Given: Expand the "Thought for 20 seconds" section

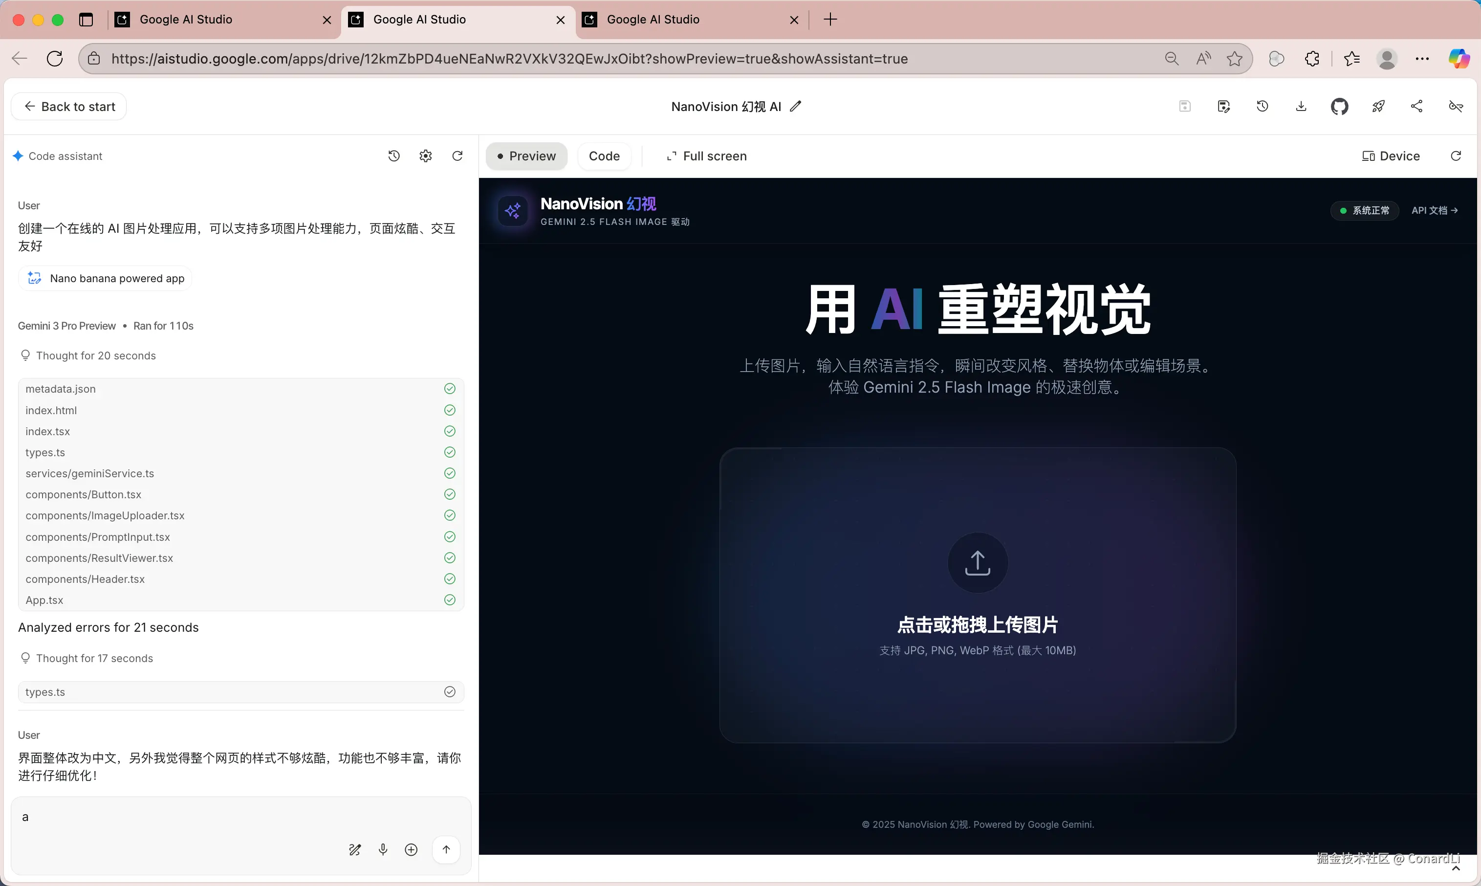Looking at the screenshot, I should pos(95,355).
